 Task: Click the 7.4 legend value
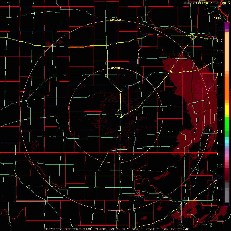click(x=219, y=63)
